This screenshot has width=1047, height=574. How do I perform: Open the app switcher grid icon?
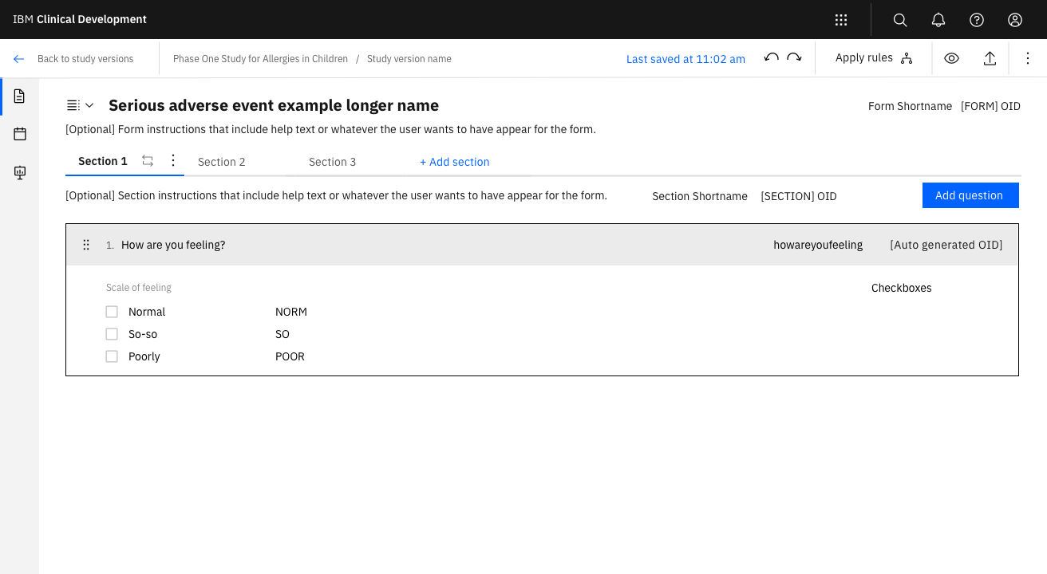pos(840,20)
